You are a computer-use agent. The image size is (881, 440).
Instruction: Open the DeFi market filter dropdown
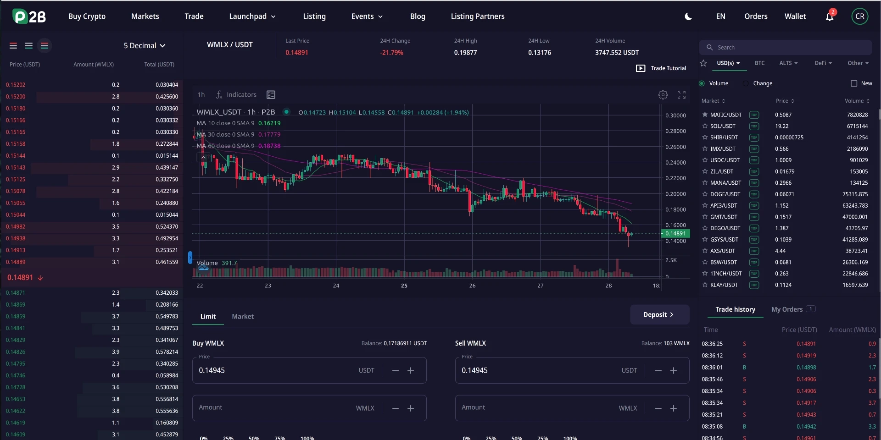[823, 63]
